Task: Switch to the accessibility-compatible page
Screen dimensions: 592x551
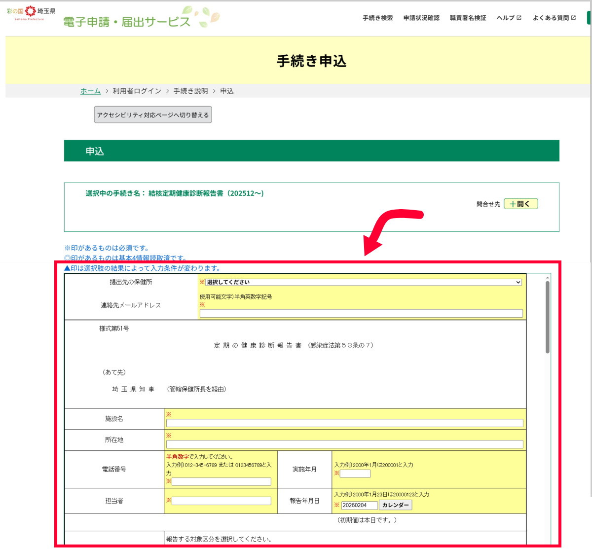Action: (x=153, y=115)
